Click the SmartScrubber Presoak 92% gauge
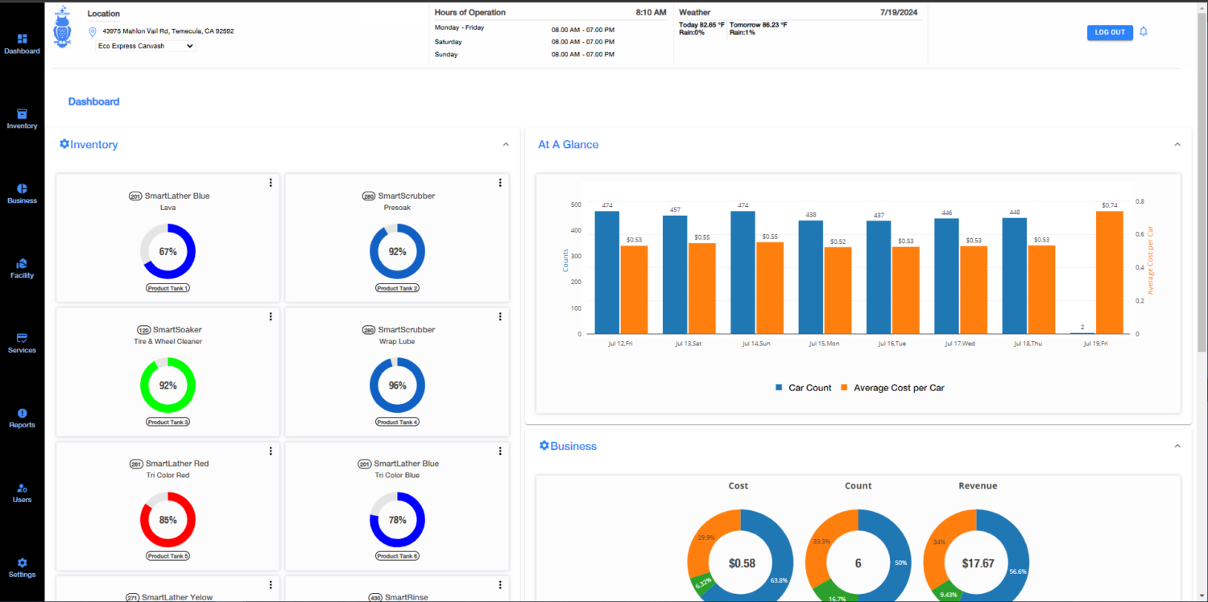Screen dimensions: 1208x602 (x=397, y=252)
